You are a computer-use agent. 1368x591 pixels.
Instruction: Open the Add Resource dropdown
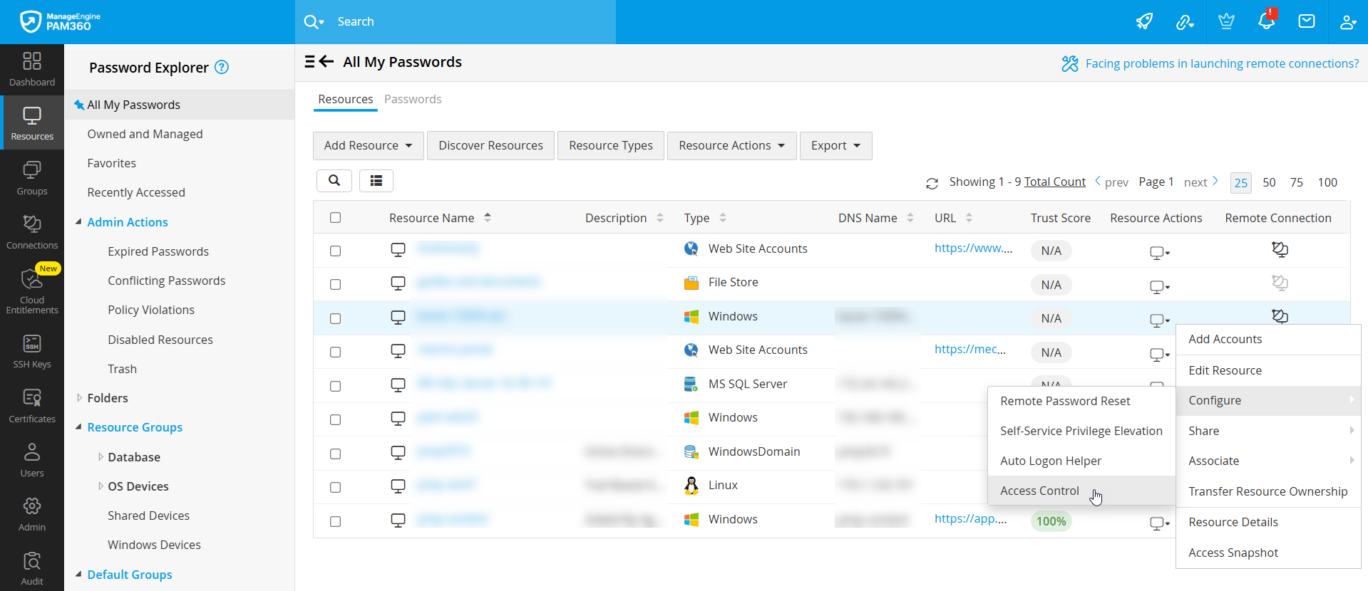(369, 145)
